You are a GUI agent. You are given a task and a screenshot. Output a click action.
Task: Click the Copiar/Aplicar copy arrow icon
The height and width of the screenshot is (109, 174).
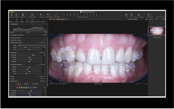point(148,15)
